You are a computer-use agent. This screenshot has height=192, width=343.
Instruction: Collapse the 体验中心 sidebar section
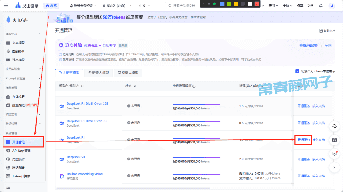coord(40,34)
